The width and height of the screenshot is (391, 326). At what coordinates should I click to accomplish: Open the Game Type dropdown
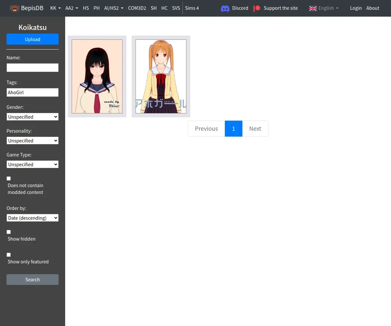pyautogui.click(x=33, y=164)
